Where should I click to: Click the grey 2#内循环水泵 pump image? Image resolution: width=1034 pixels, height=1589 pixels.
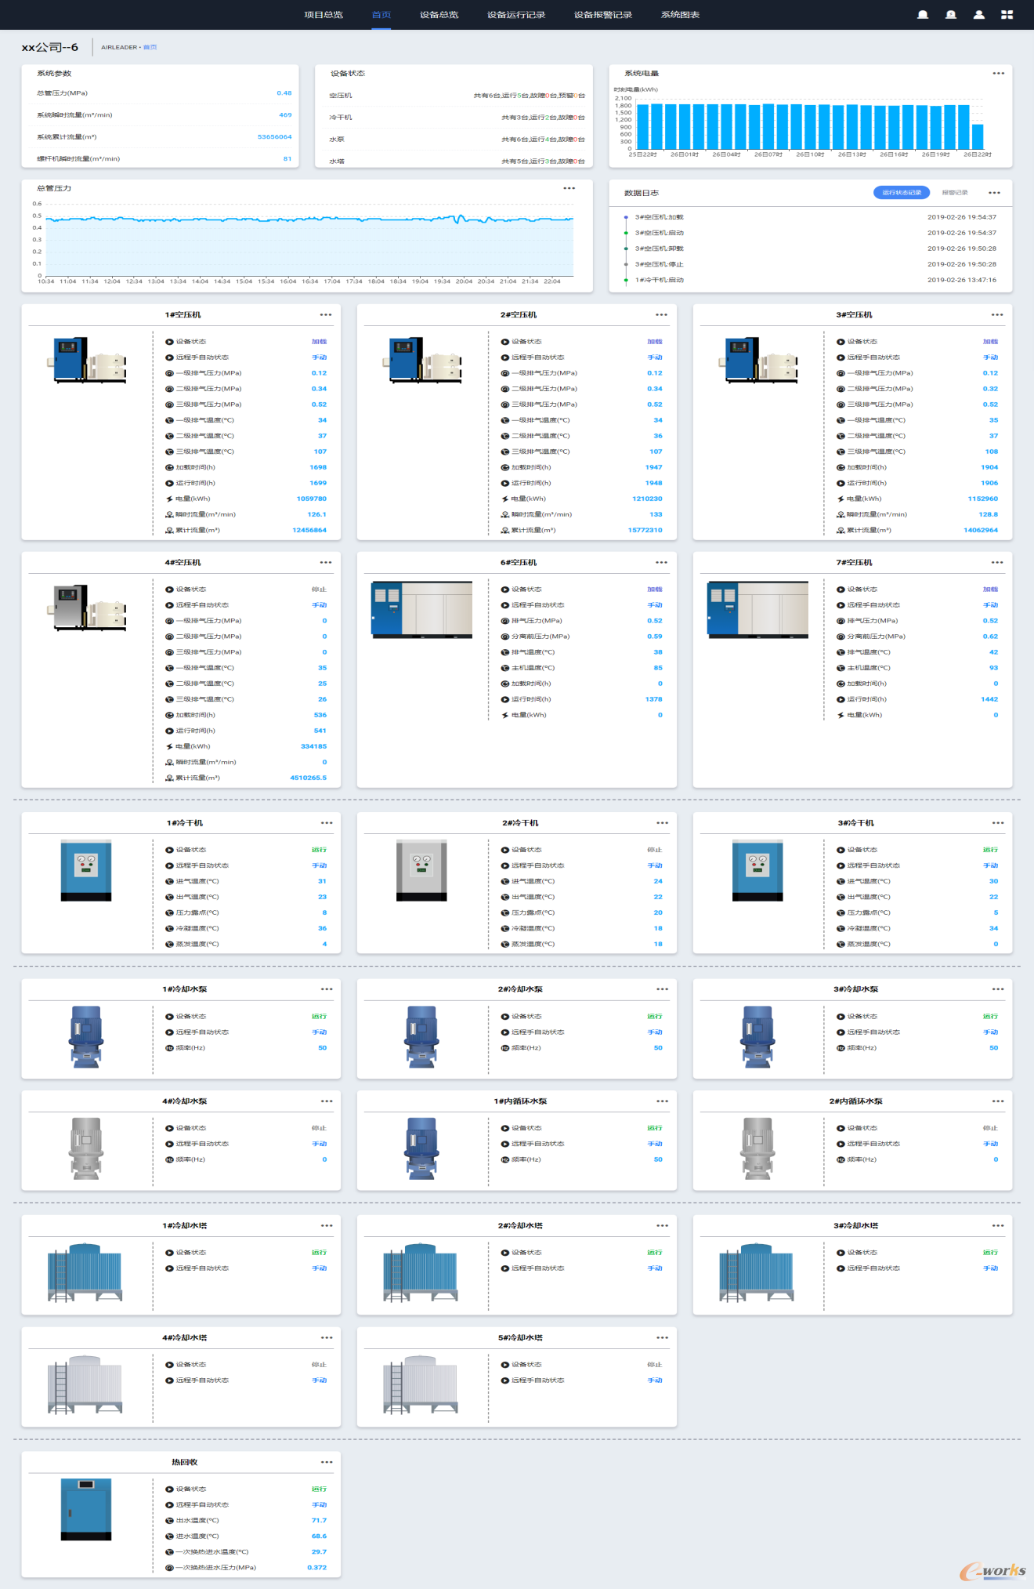(757, 1148)
